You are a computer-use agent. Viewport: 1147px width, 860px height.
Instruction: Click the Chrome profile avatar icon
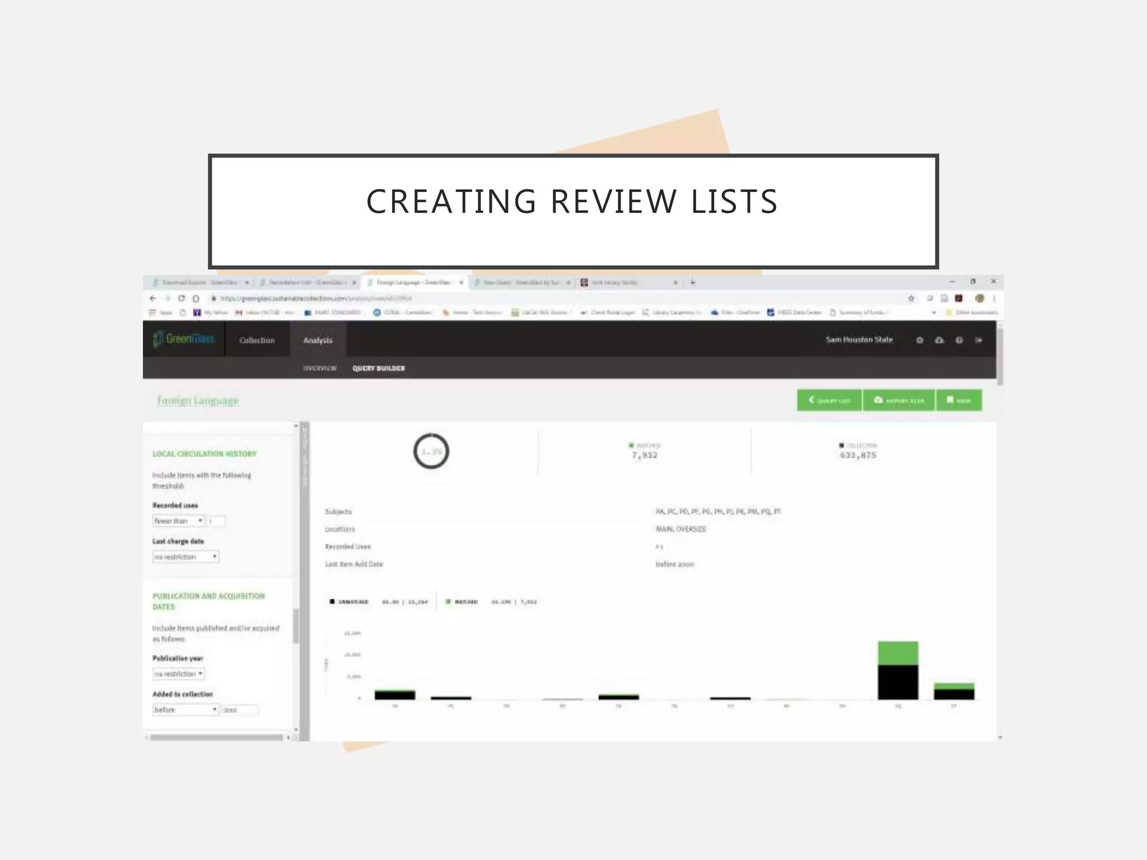pyautogui.click(x=980, y=298)
